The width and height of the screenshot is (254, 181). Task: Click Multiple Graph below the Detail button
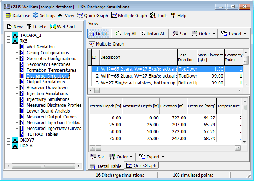[107, 44]
